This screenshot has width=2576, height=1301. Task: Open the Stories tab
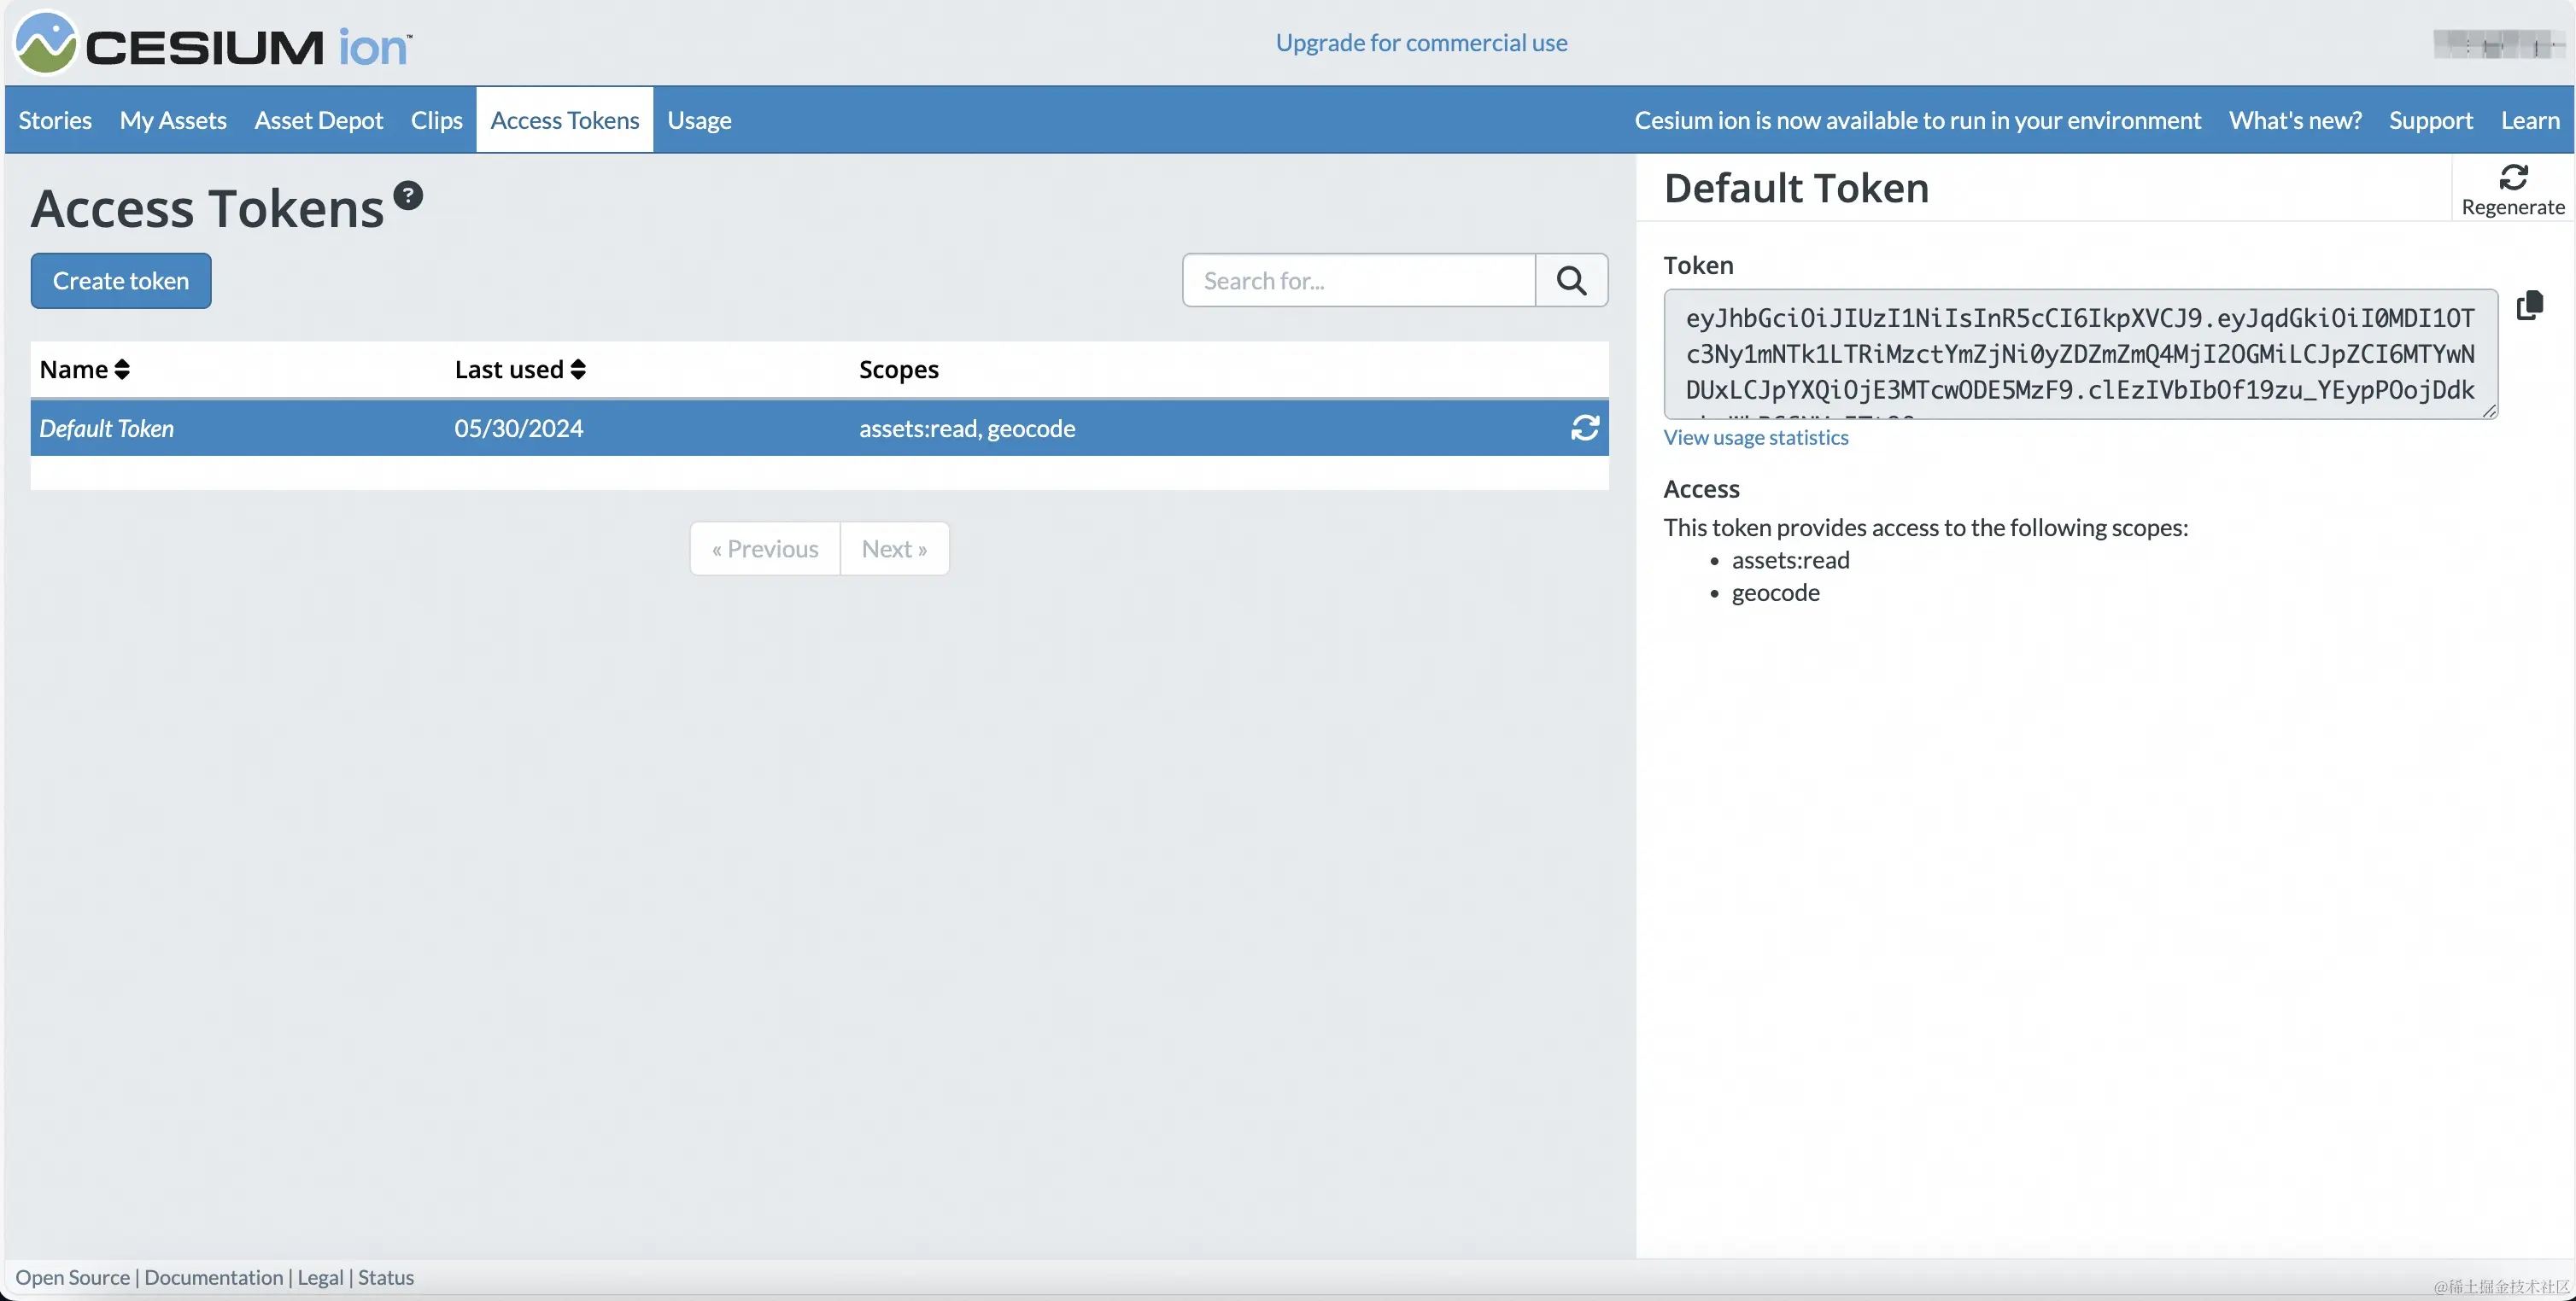point(55,120)
